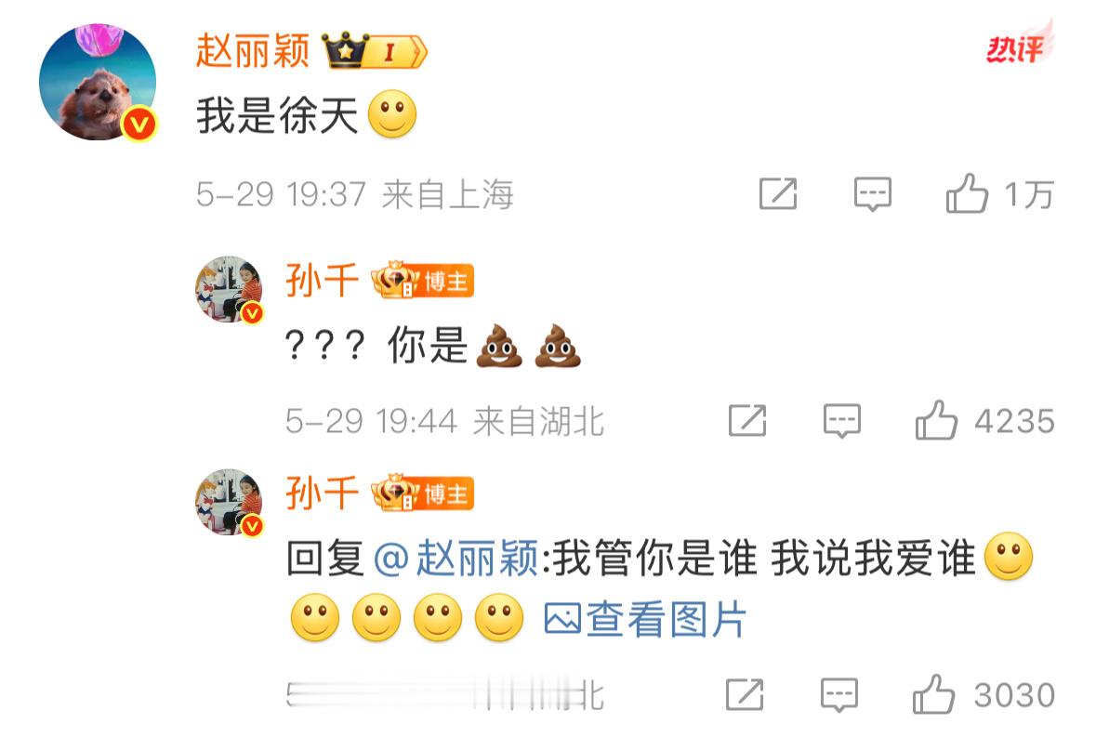The image size is (1096, 737).
Task: Repost 孙千's last reply
Action: pos(745,694)
